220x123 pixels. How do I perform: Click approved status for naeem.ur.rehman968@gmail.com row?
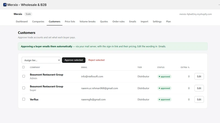164,88
